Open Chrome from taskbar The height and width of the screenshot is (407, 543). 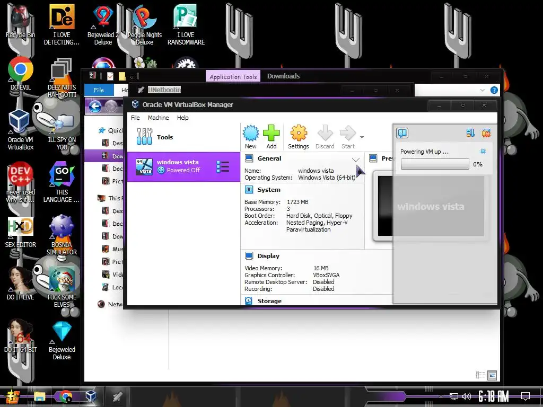65,396
